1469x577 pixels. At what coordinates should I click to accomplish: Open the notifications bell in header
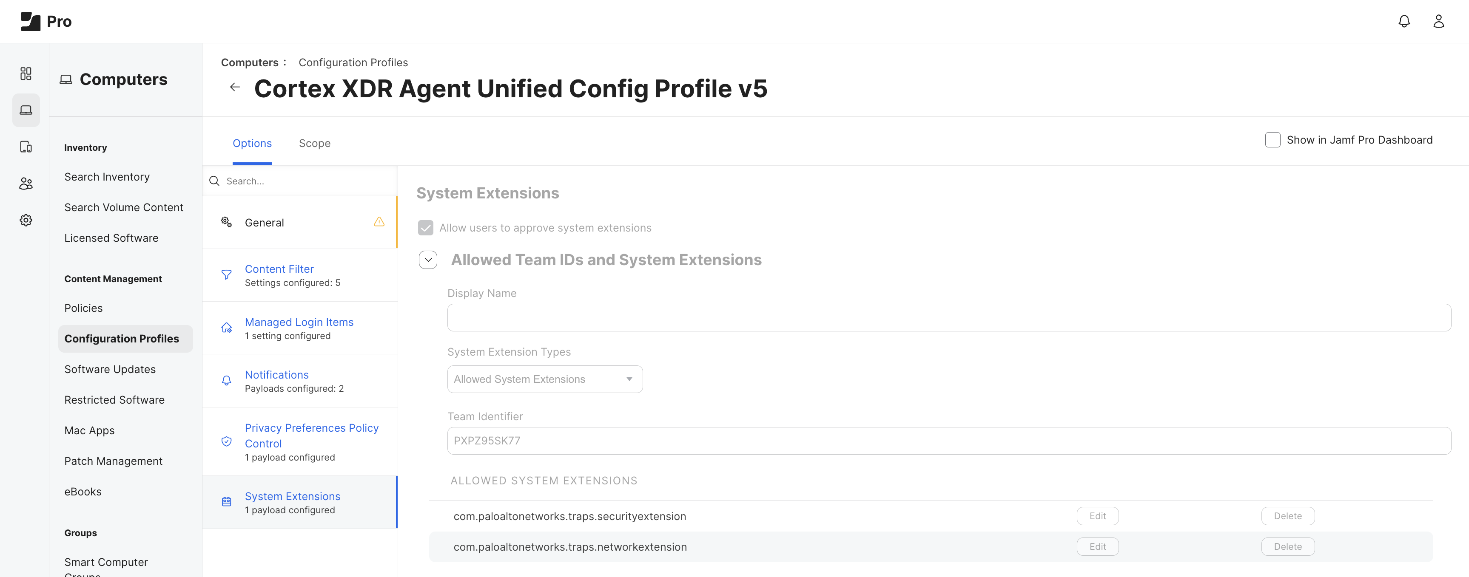tap(1404, 21)
